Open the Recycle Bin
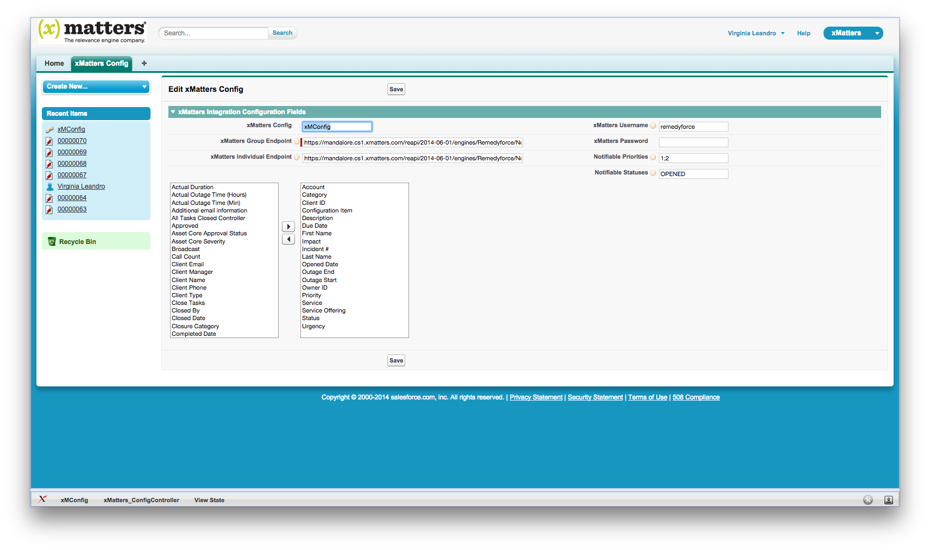The height and width of the screenshot is (550, 930). [78, 241]
